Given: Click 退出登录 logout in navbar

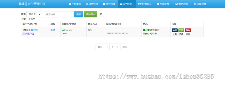Looking at the screenshot, I should click(200, 4).
